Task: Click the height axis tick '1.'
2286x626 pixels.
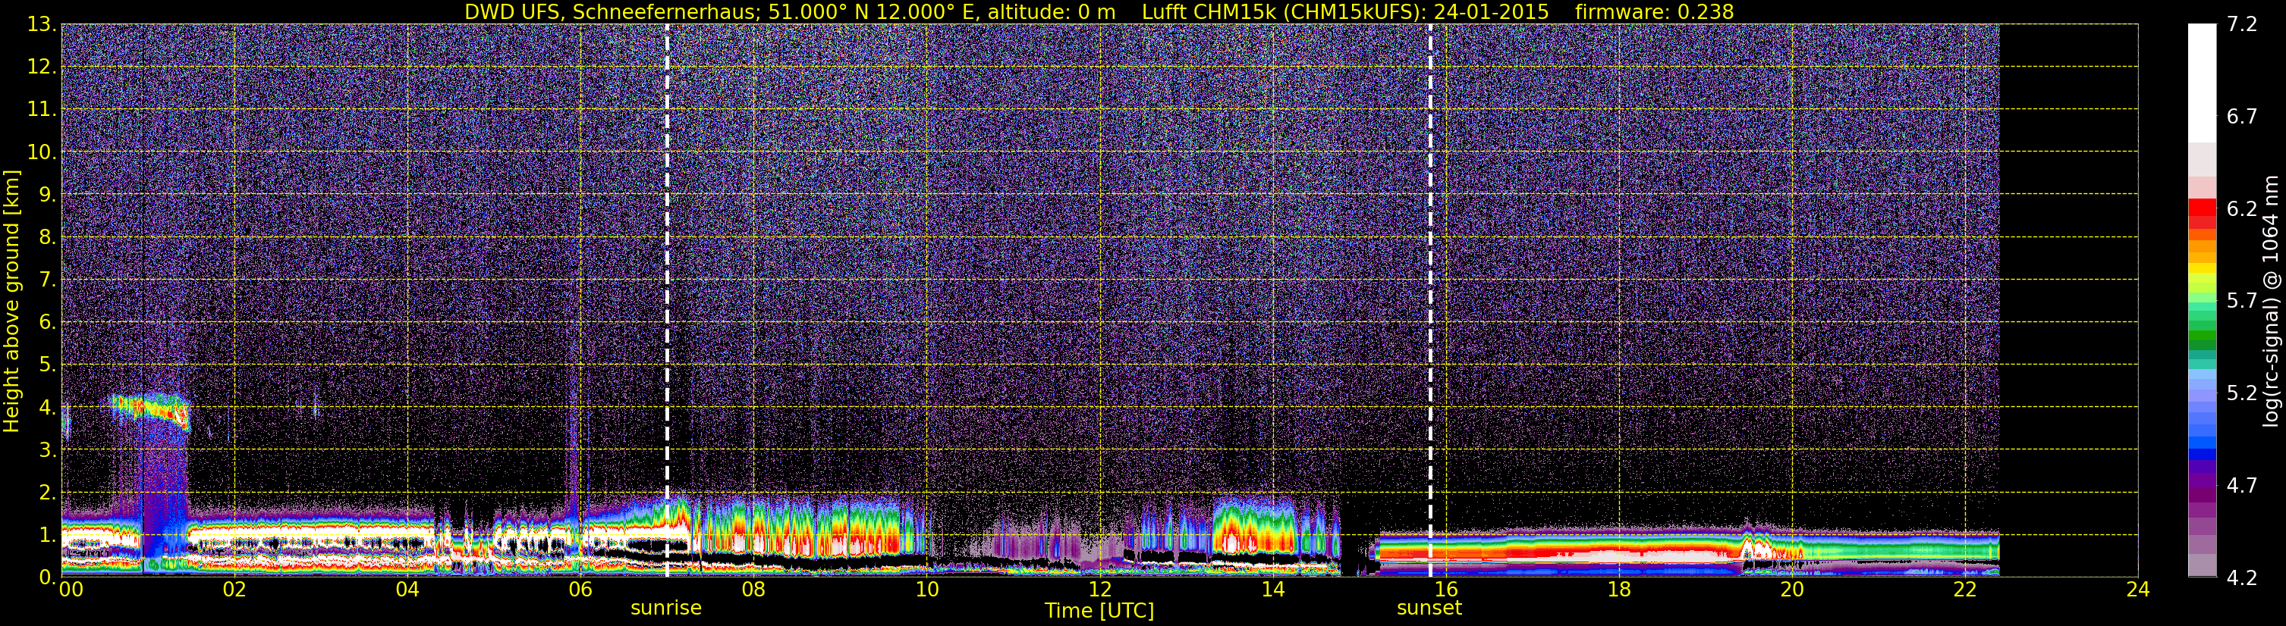Action: coord(46,536)
